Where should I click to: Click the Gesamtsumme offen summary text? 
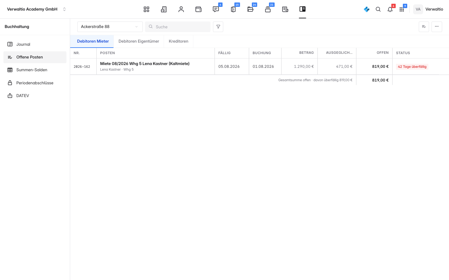pos(315,80)
